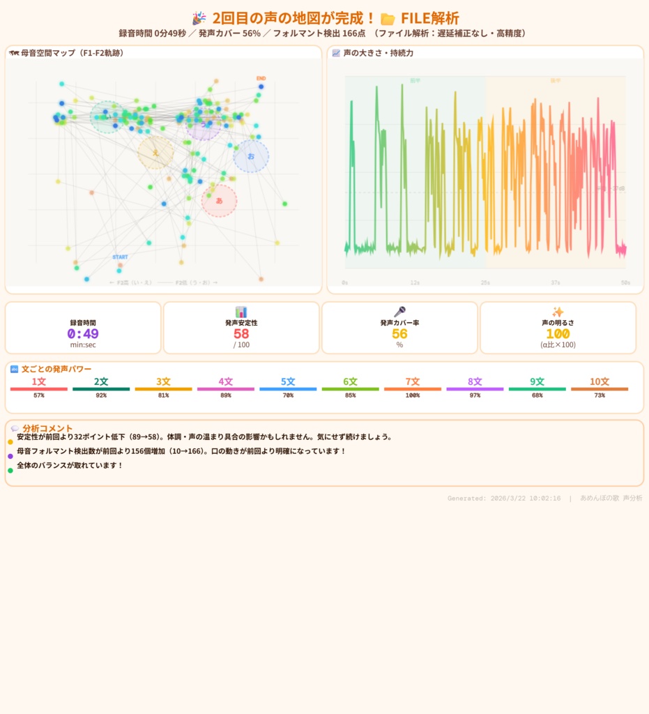Click the 5文 blue power bar
Screen dimensions: 649x714
[x=288, y=389]
